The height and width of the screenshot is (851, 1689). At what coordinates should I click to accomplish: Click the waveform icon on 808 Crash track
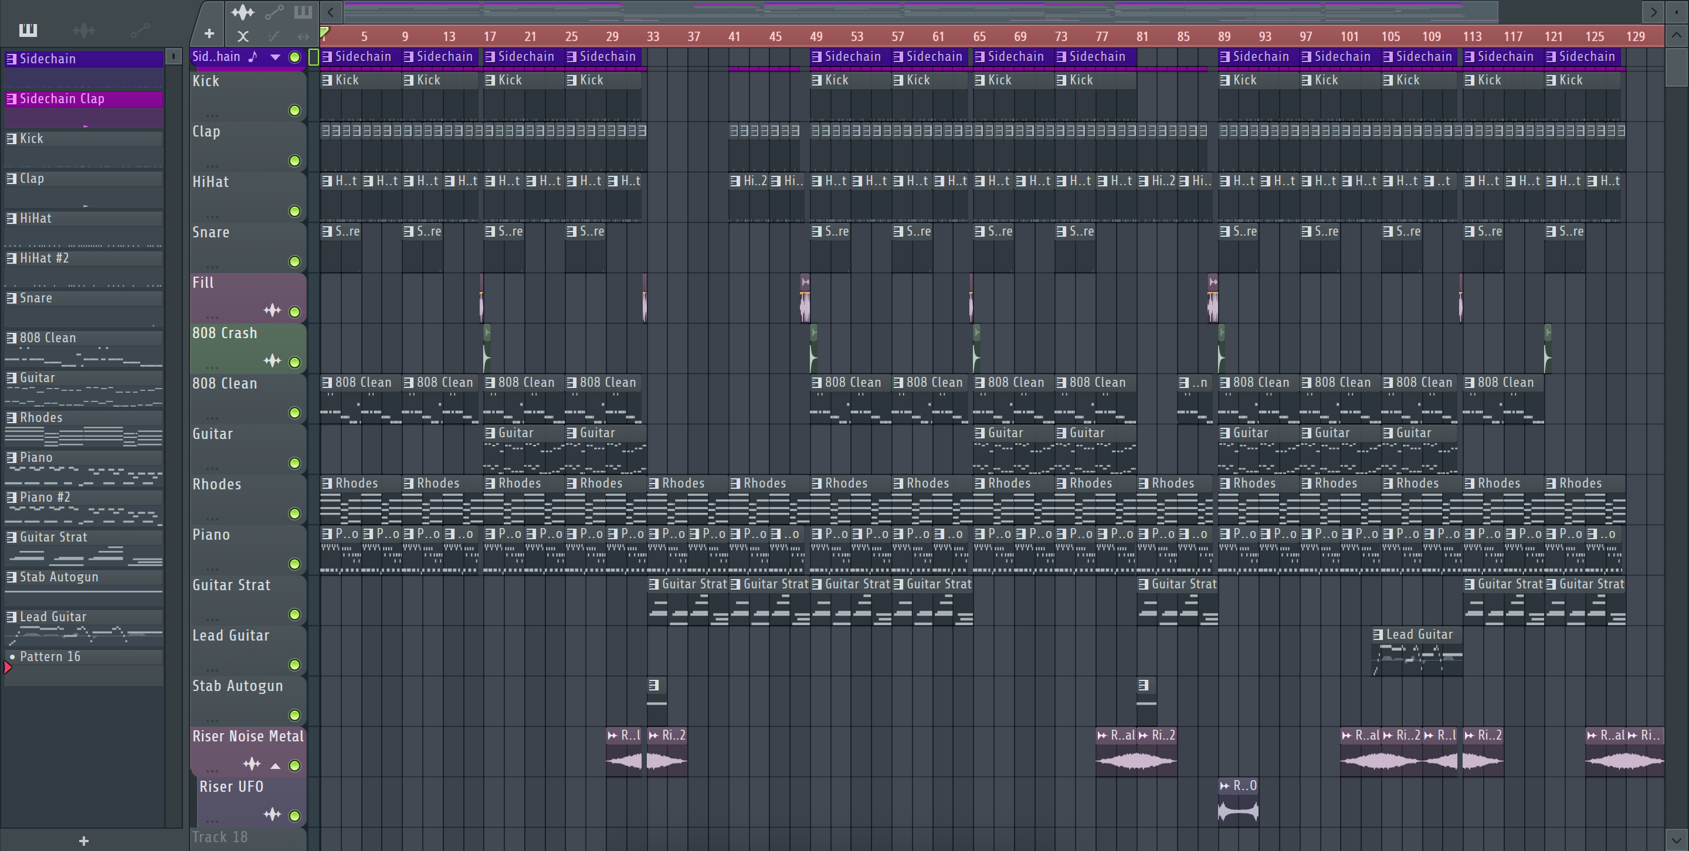coord(272,361)
